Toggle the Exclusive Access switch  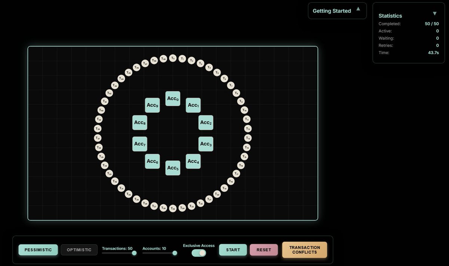coord(199,253)
